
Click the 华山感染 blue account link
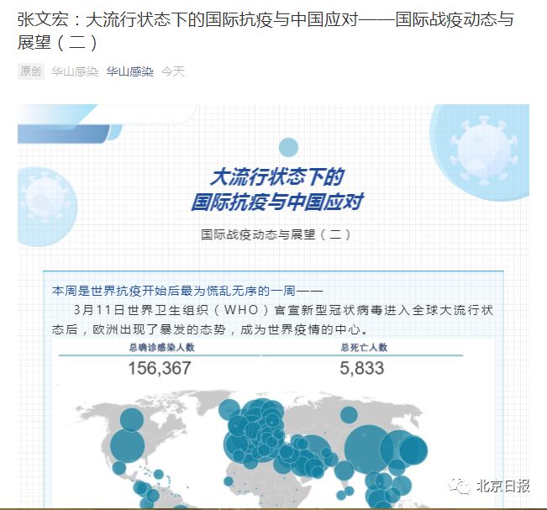pyautogui.click(x=129, y=71)
